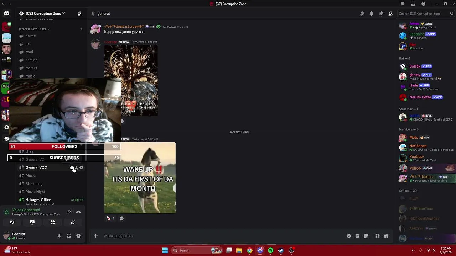
Task: Open General VC 2 channel settings gear
Action: tap(81, 167)
